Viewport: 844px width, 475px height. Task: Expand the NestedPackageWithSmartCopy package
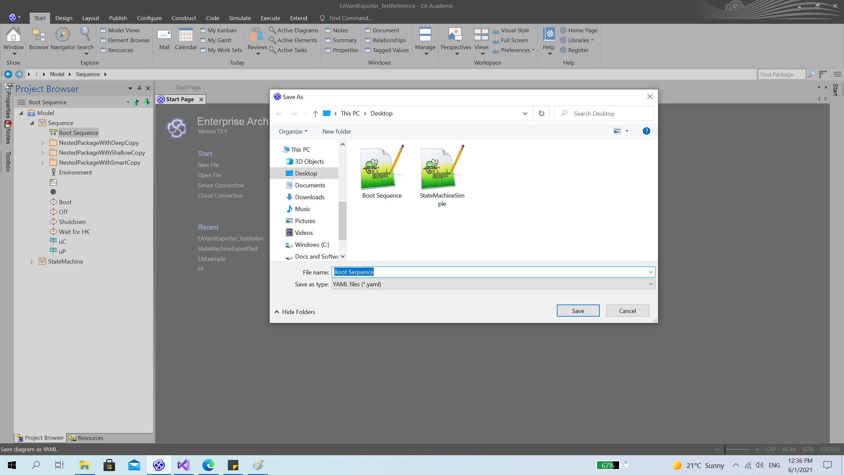tap(43, 163)
